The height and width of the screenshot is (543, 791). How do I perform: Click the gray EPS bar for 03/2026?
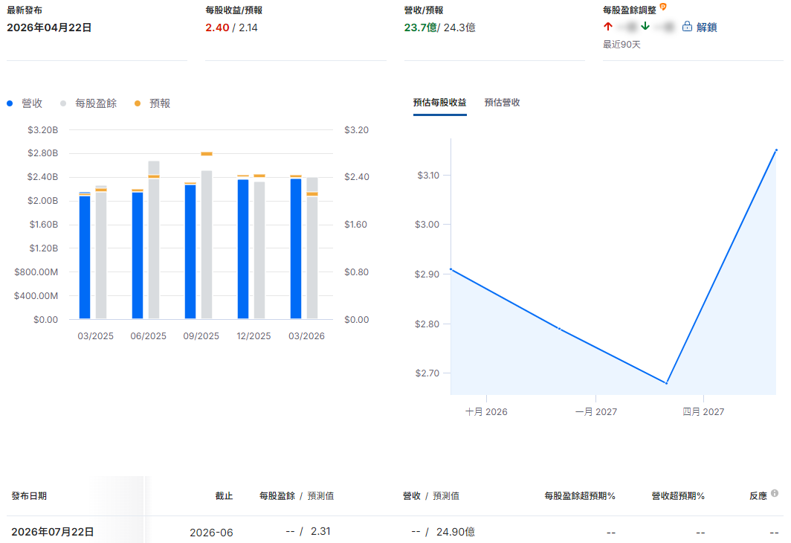pyautogui.click(x=312, y=248)
